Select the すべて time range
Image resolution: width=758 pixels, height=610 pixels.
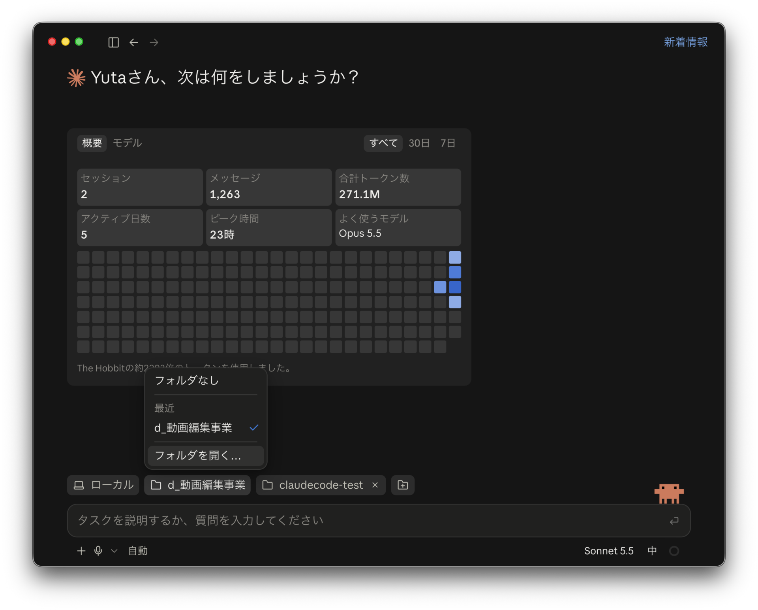click(x=383, y=143)
